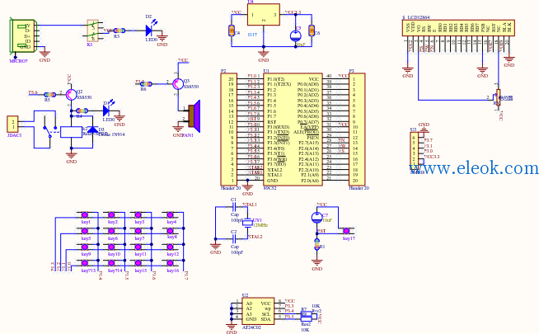Screen dimensions: 539x334
Task: Click the key4 pushbutton in the keypad
Action: 170,215
